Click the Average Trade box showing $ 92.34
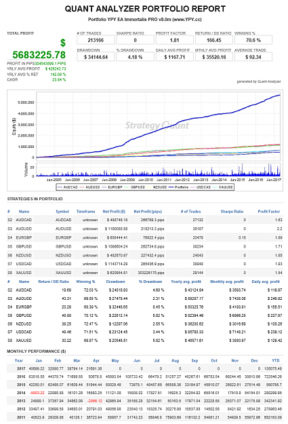 [x=253, y=57]
